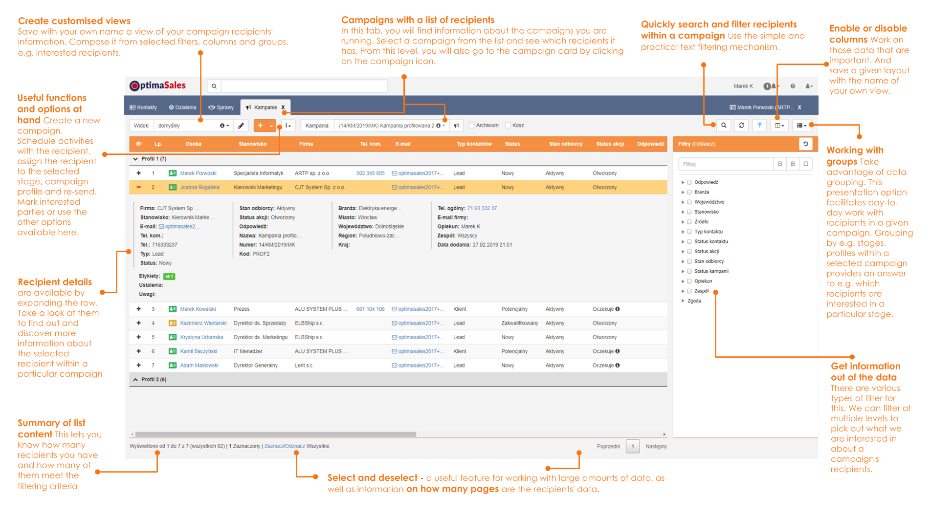The height and width of the screenshot is (518, 931).
Task: Collapse the Profil 1 section
Action: pos(135,159)
